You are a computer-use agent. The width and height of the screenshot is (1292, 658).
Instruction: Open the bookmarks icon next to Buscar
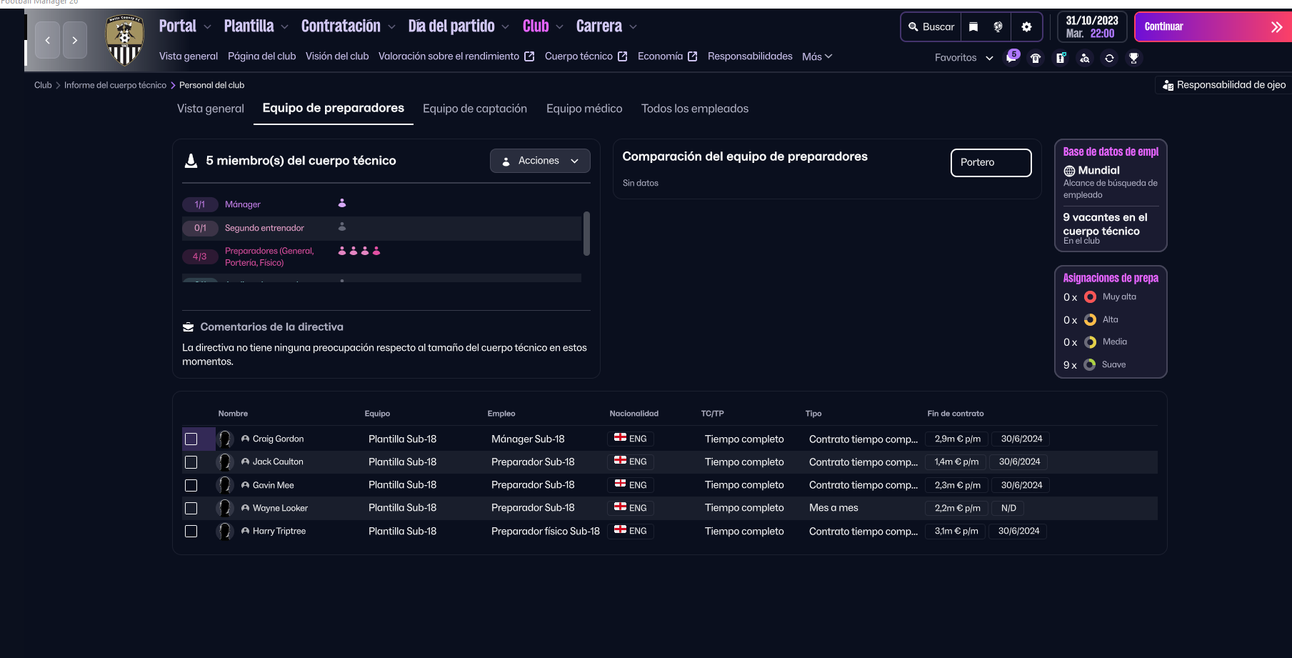pyautogui.click(x=973, y=26)
